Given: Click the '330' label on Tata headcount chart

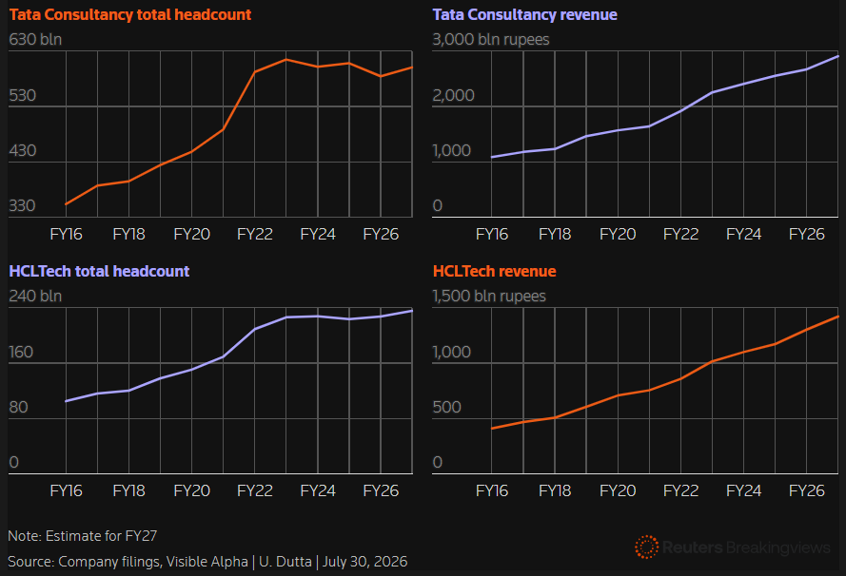Looking at the screenshot, I should 22,206.
